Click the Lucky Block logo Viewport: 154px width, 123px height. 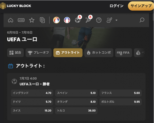tap(15, 6)
